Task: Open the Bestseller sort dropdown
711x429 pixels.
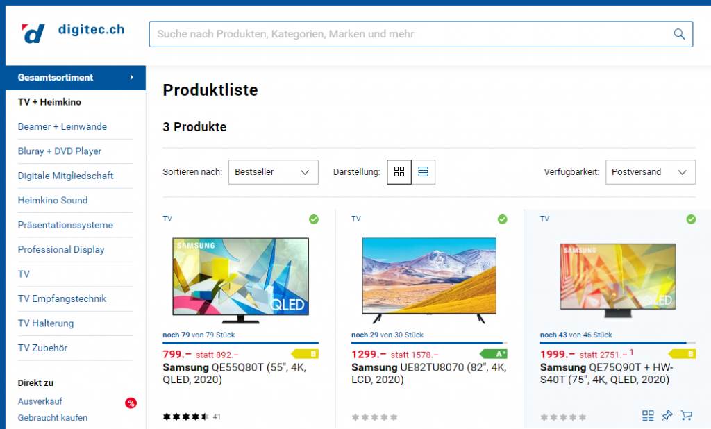Action: pos(273,172)
